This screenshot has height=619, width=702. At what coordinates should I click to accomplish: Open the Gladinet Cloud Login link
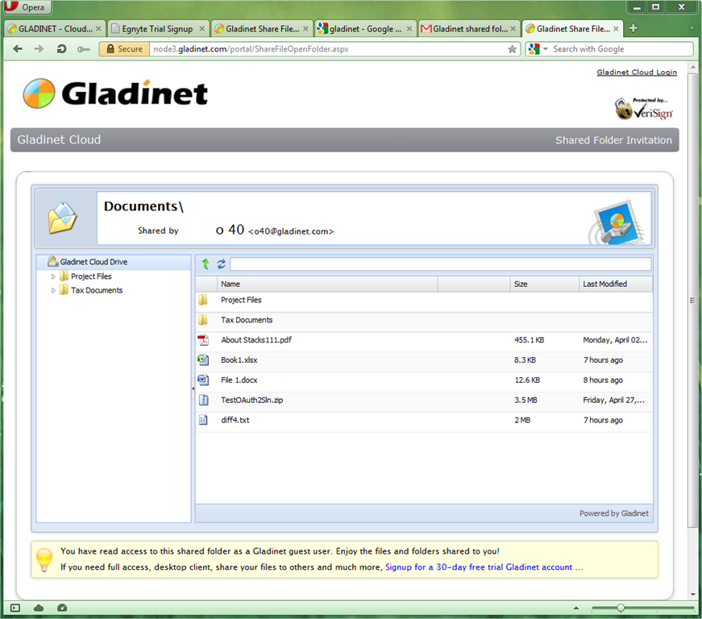pyautogui.click(x=637, y=72)
